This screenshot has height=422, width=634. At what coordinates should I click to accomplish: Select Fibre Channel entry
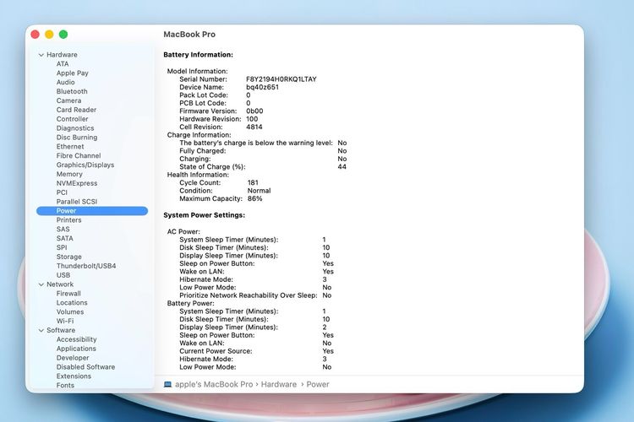79,156
